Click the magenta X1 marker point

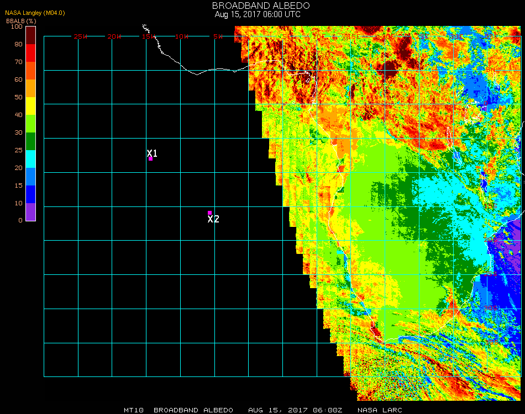coord(150,159)
